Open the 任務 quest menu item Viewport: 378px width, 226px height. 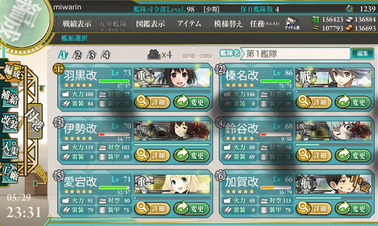[x=265, y=24]
